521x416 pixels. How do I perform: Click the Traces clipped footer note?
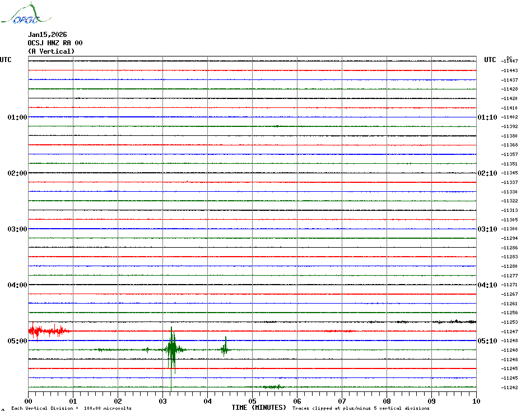pos(361,408)
